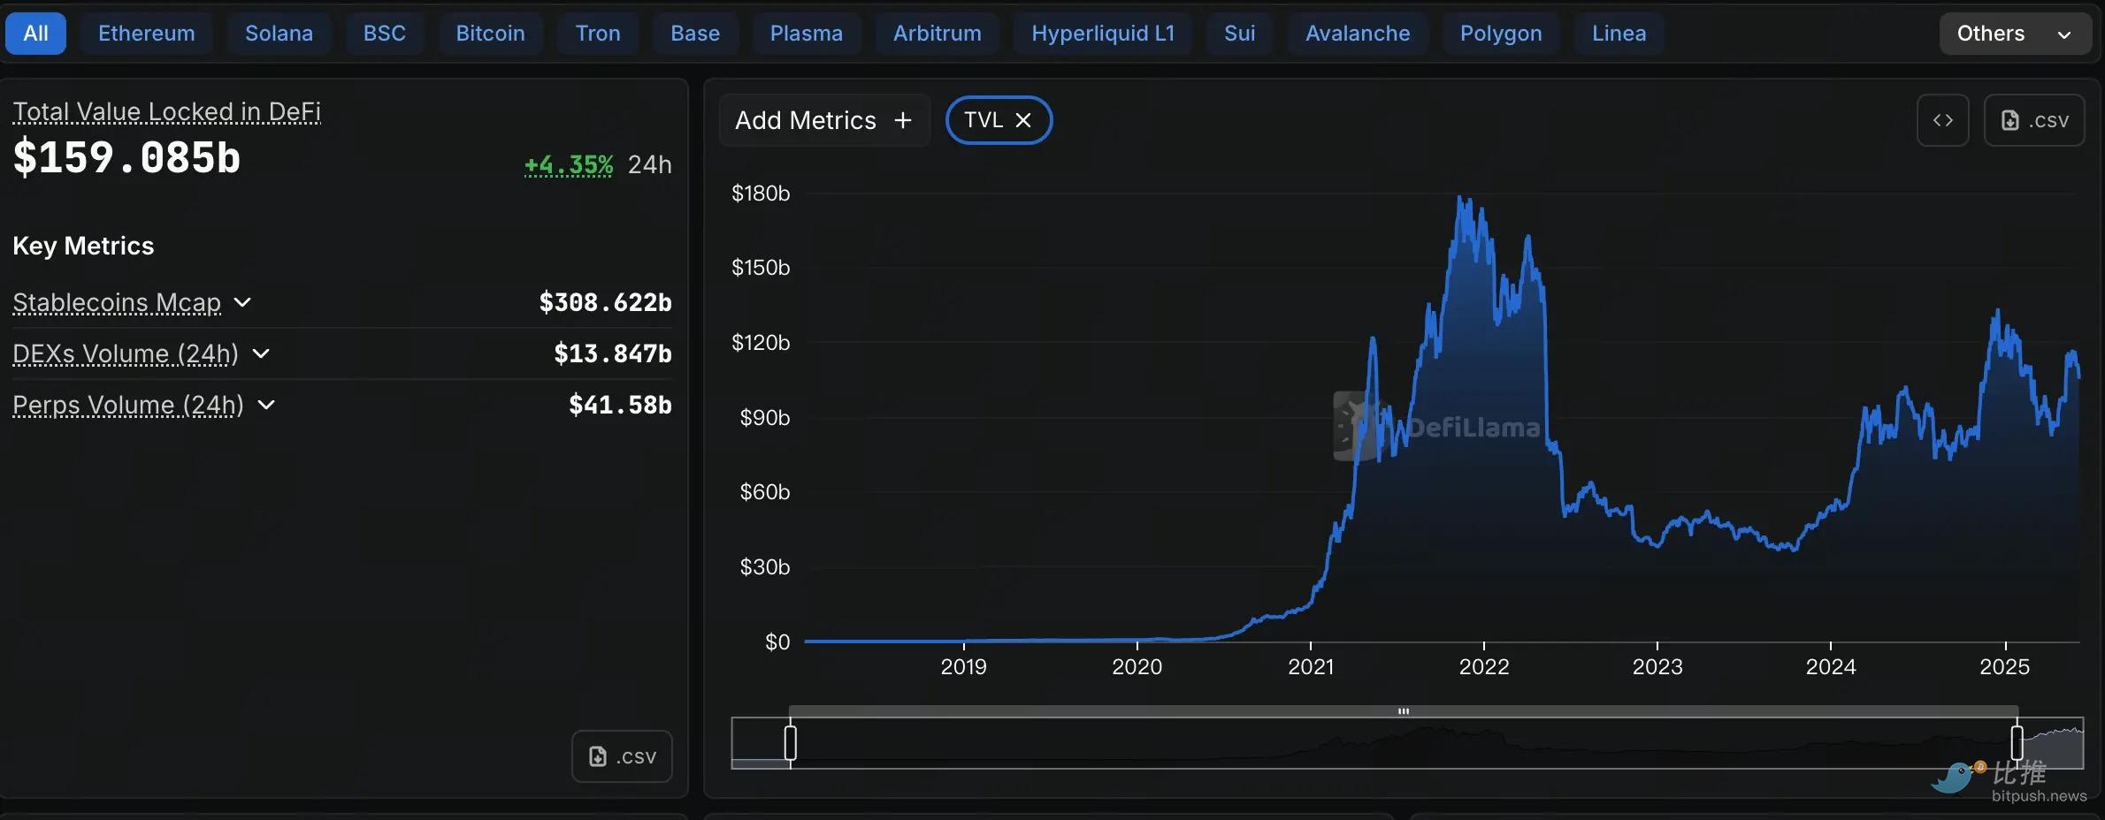Open the Others chains dropdown
Screen dimensions: 2105x820
pyautogui.click(x=2014, y=34)
